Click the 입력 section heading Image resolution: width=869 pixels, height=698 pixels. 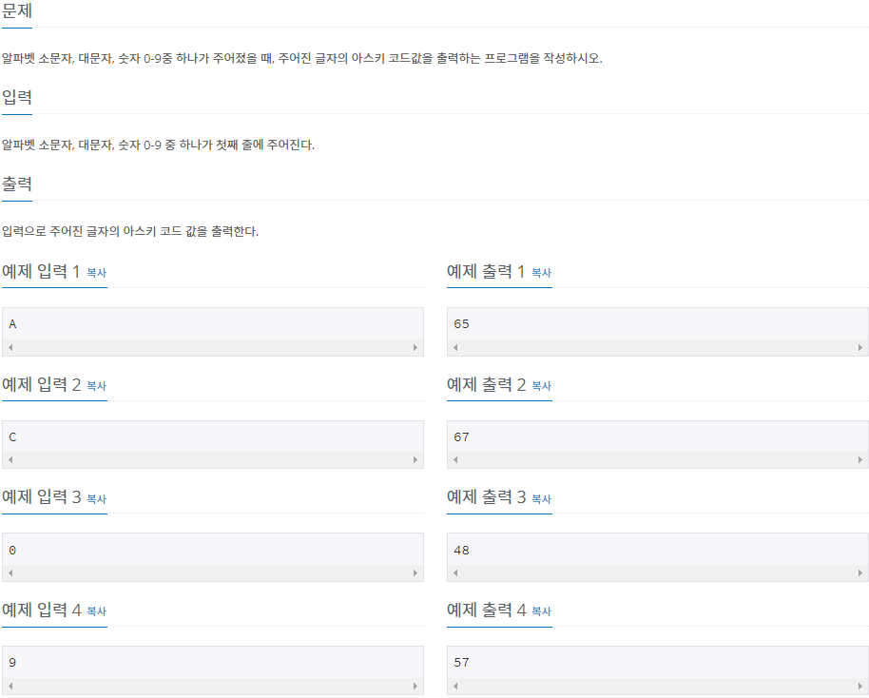17,97
